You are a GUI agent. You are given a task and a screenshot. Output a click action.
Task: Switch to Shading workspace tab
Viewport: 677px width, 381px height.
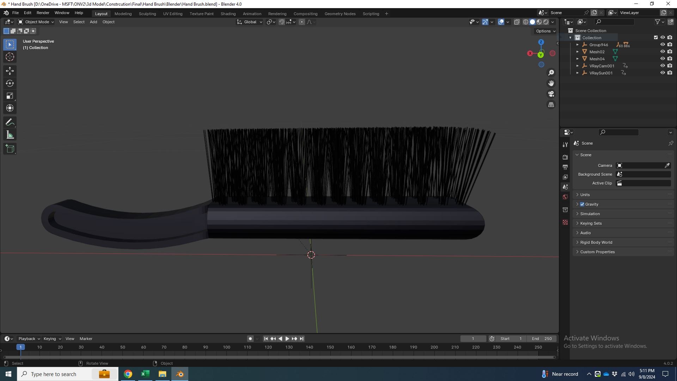tap(228, 14)
